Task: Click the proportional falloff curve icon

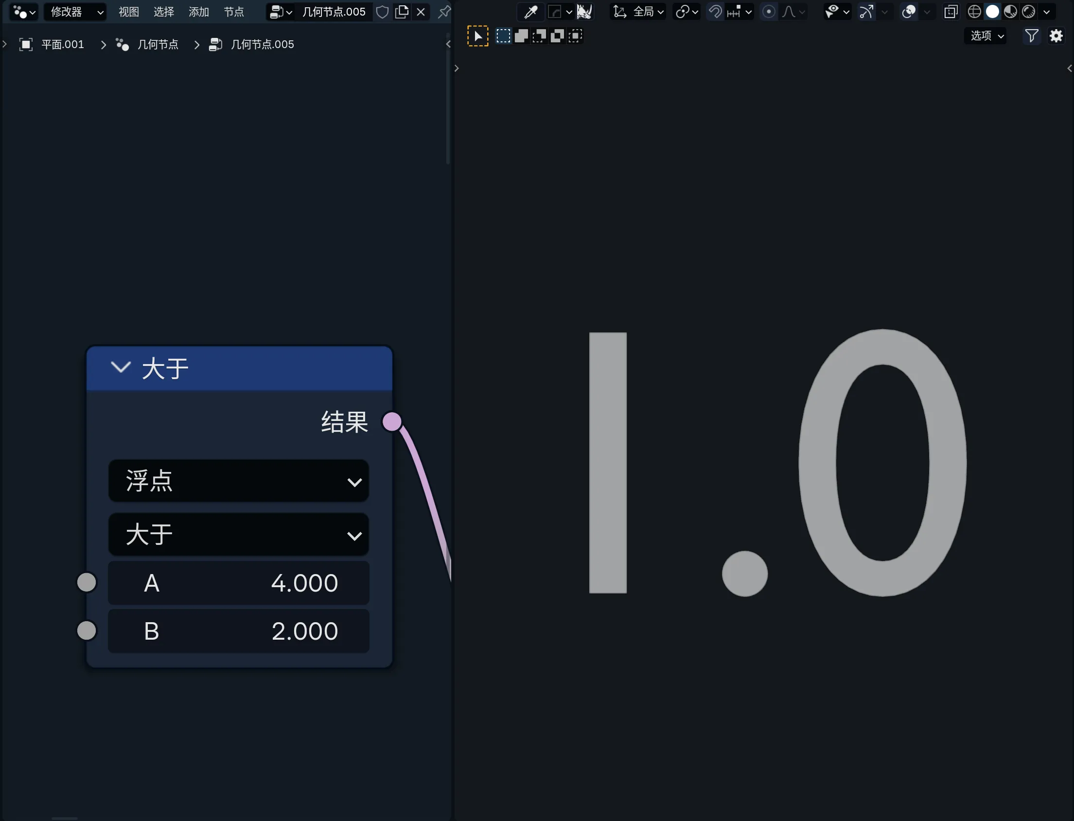Action: point(793,12)
